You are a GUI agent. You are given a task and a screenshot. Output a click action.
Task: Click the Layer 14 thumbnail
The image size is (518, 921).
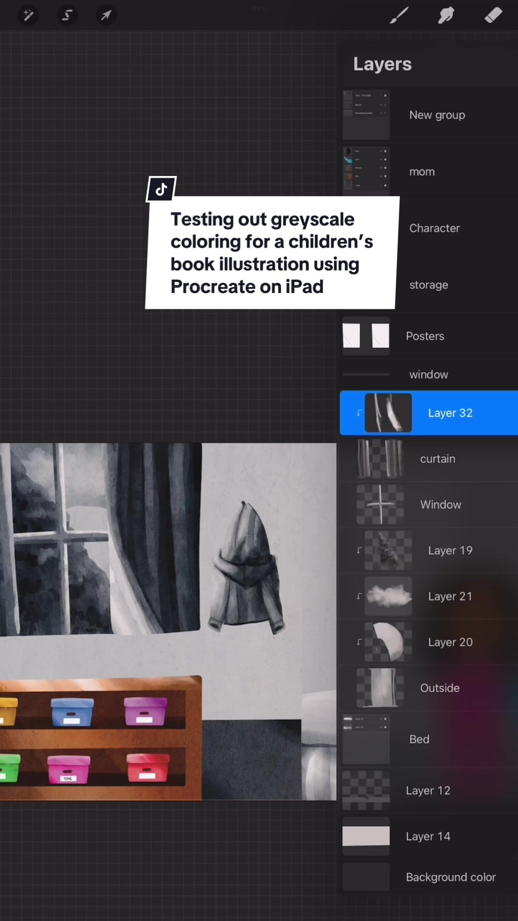(x=366, y=836)
